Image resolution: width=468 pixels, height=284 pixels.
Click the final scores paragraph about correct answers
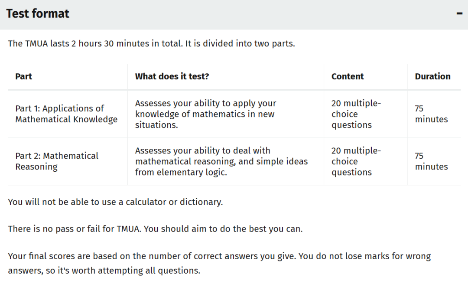219,263
